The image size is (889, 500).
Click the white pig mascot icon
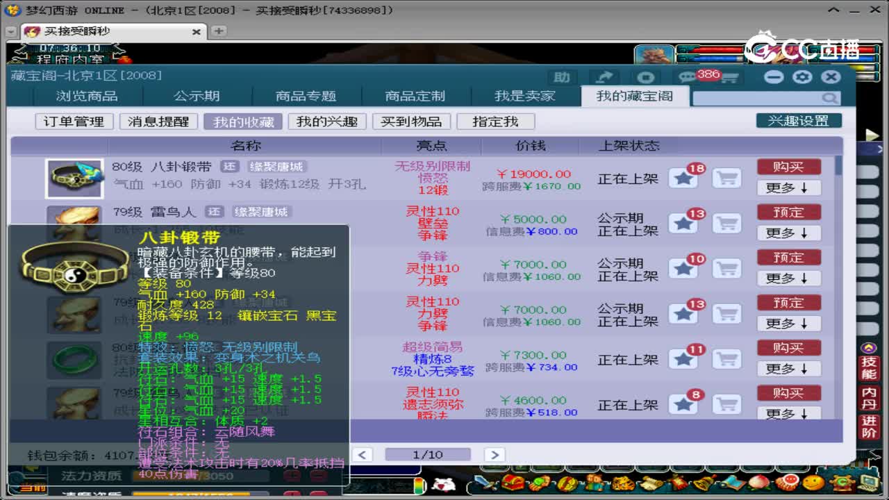(443, 483)
